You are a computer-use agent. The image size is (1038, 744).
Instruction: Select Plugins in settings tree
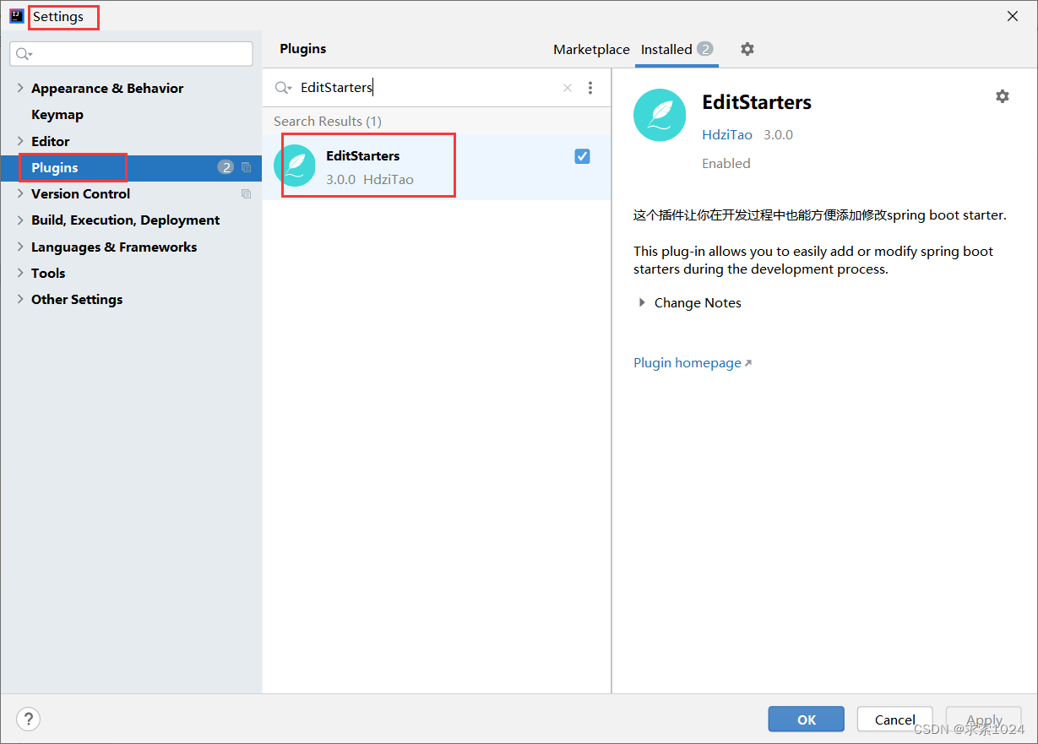(55, 167)
